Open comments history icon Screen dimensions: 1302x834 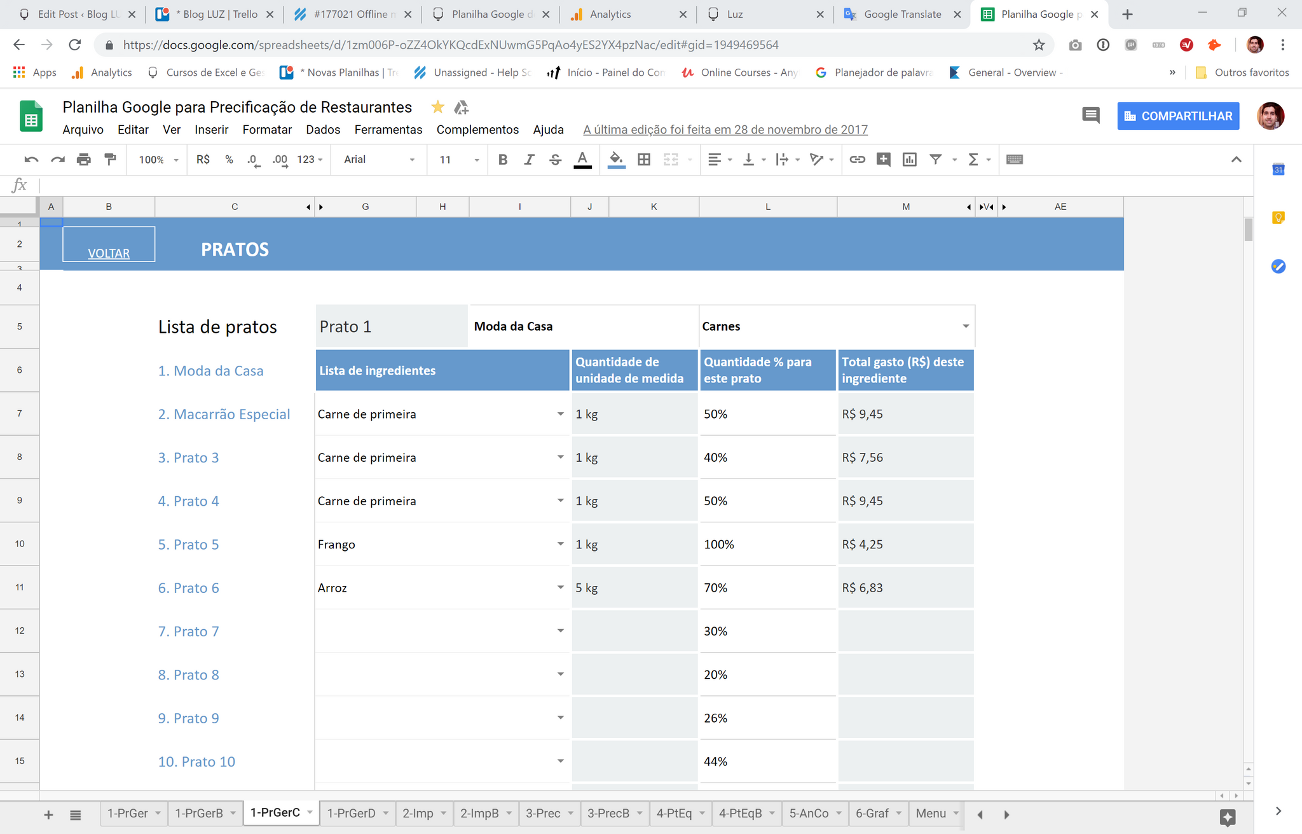1091,116
